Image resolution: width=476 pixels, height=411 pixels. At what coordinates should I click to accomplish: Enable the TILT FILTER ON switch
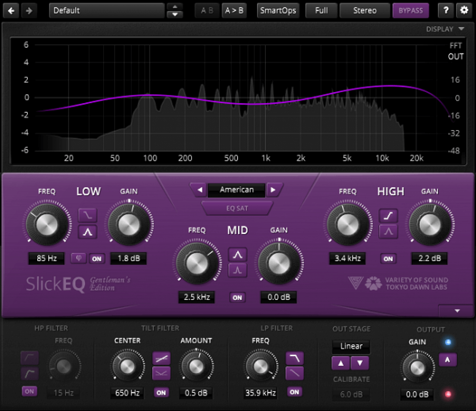tap(161, 392)
